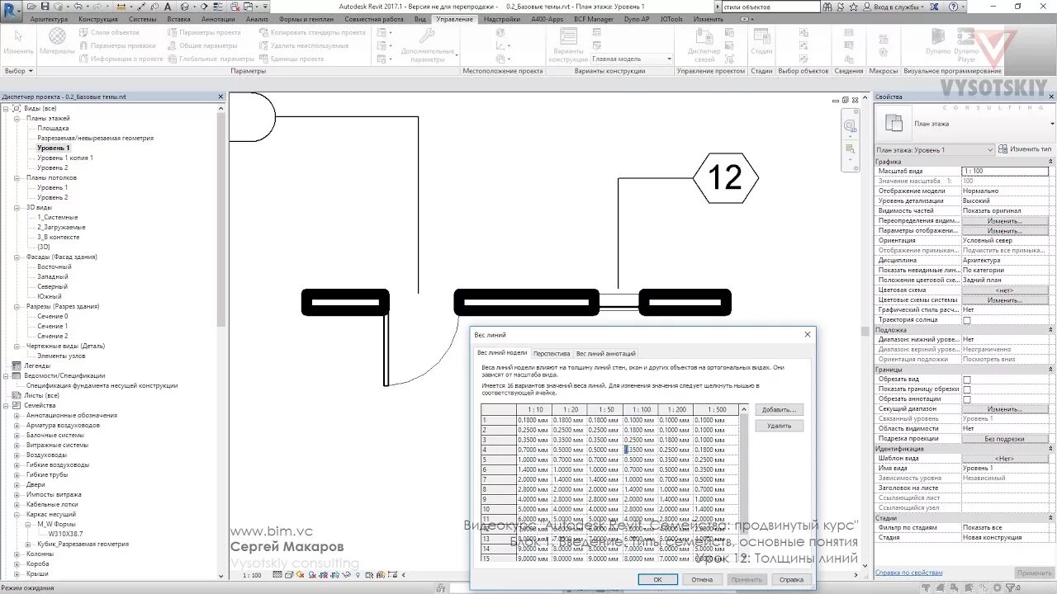The height and width of the screenshot is (594, 1057).
Task: Click the Добавить... button in dialog
Action: click(779, 409)
